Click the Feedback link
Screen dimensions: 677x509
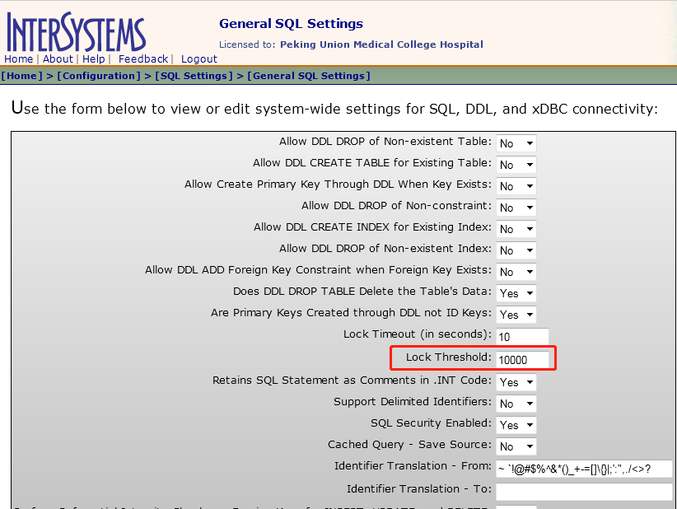142,59
